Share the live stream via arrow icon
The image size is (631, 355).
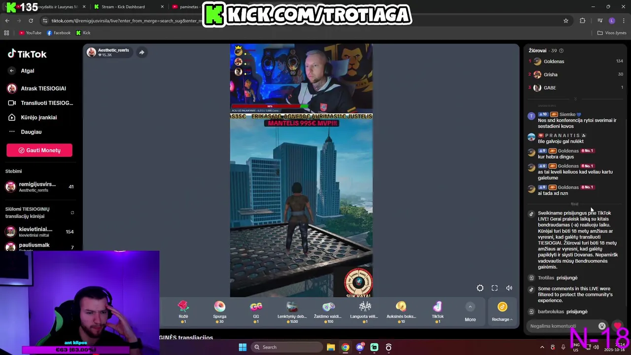click(x=141, y=52)
